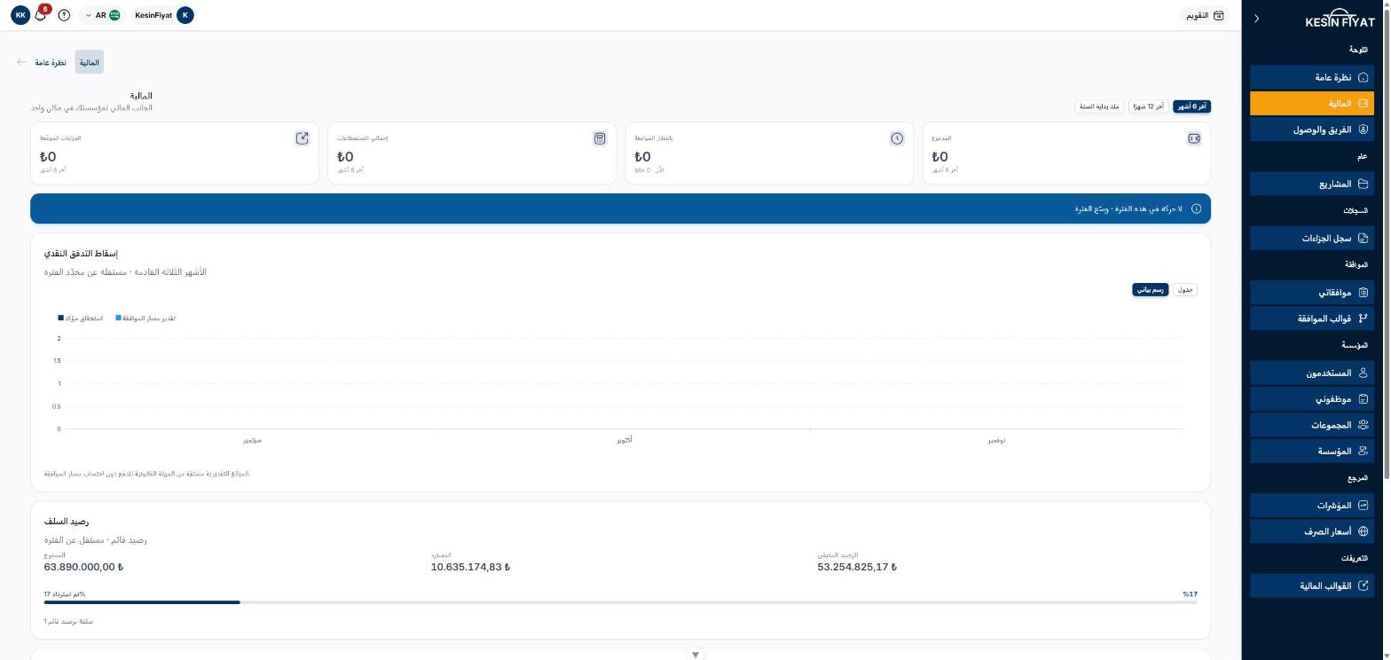1391x660 pixels.
Task: Select the منذ بداية السنة period filter
Action: [x=1100, y=106]
